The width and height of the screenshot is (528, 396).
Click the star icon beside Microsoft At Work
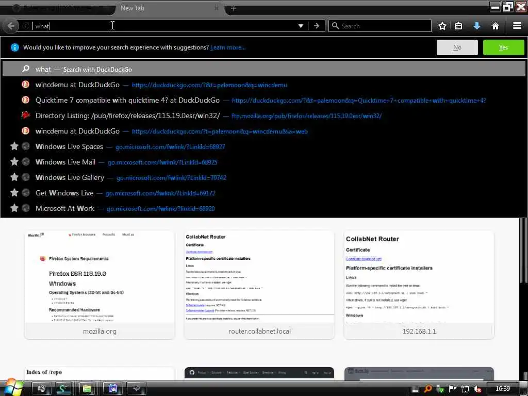pos(14,208)
